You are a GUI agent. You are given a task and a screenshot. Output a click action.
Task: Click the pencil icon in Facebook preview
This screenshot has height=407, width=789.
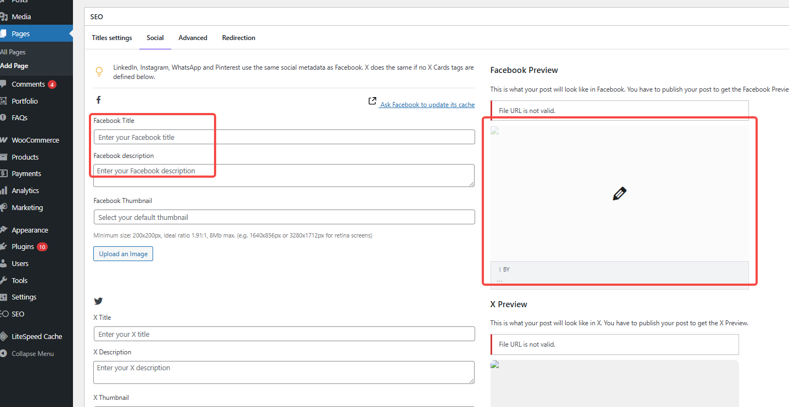click(619, 194)
